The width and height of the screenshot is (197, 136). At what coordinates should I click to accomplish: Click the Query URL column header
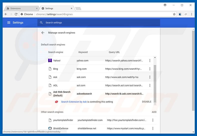[114, 52]
